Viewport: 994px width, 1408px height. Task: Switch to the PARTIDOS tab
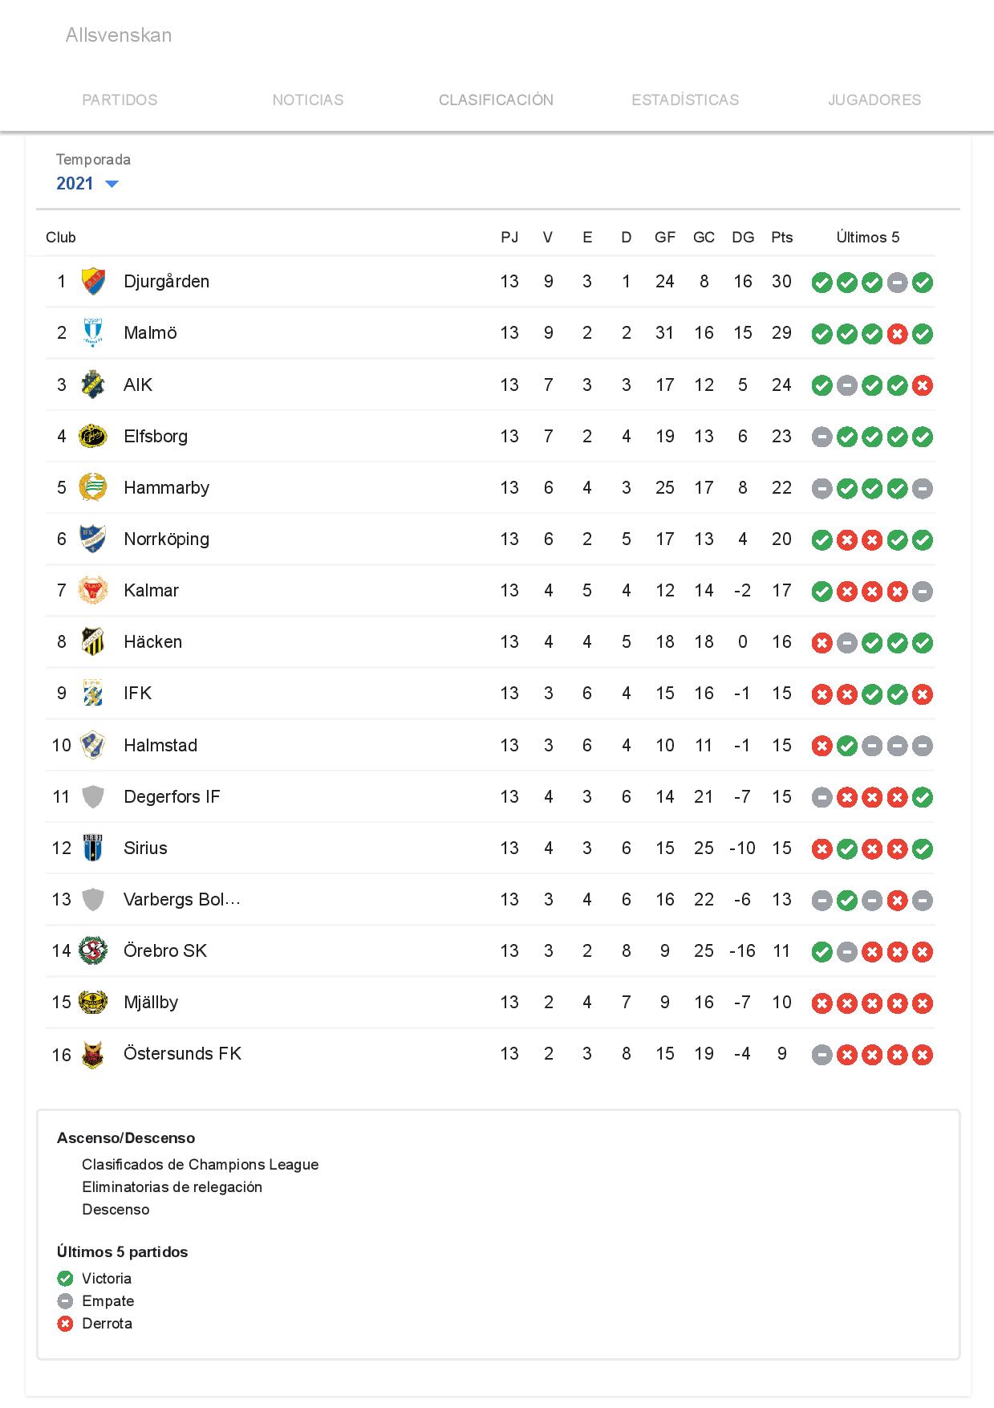(x=120, y=100)
